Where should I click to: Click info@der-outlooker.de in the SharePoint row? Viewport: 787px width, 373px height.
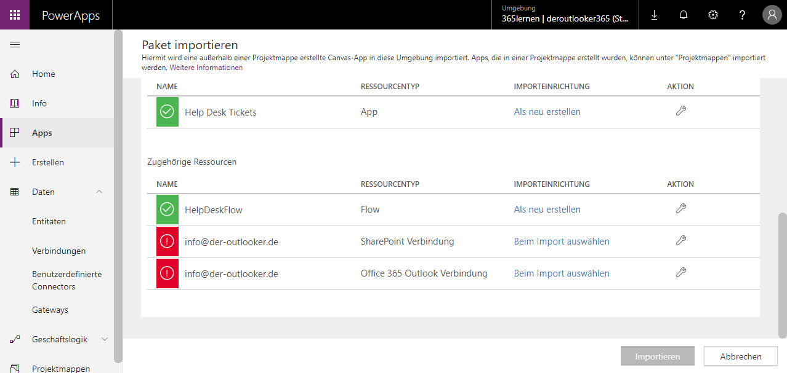coord(232,242)
